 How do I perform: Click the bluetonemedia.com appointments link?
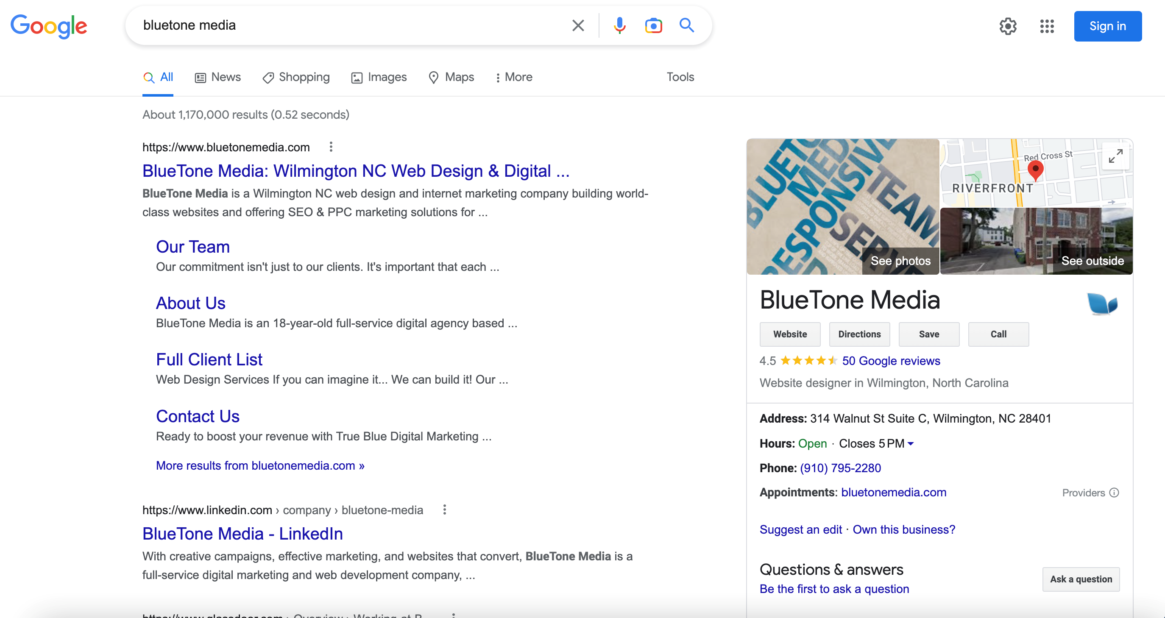tap(894, 492)
